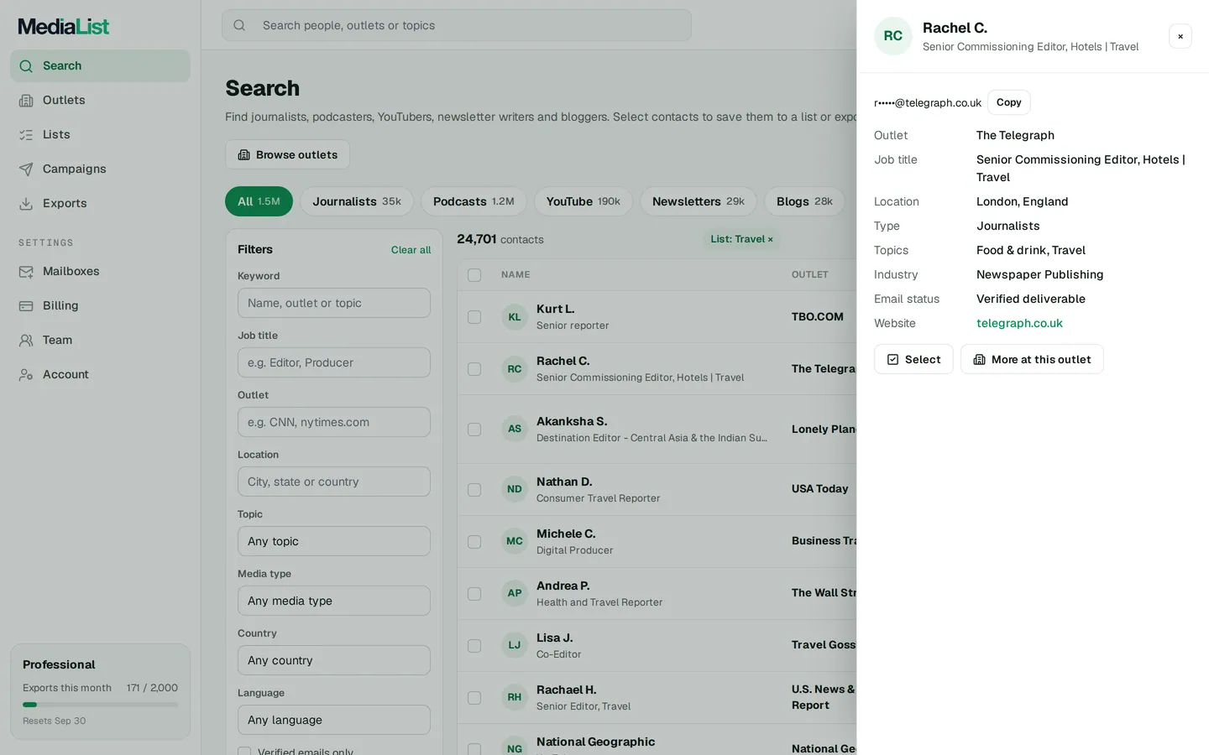Click Browse outlets button
Screen dimensions: 1209x755
tap(287, 154)
